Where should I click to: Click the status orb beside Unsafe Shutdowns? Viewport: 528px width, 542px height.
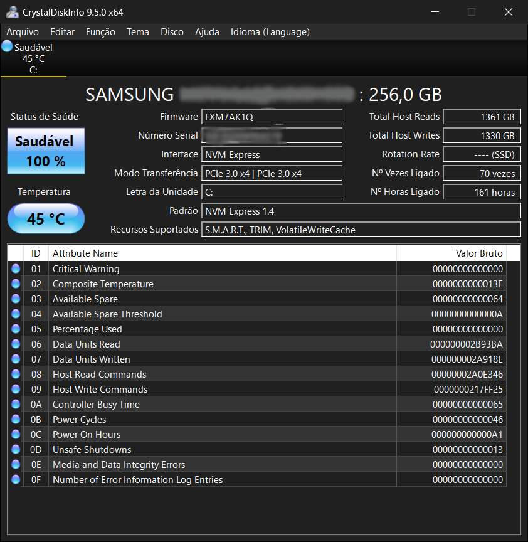(x=16, y=449)
